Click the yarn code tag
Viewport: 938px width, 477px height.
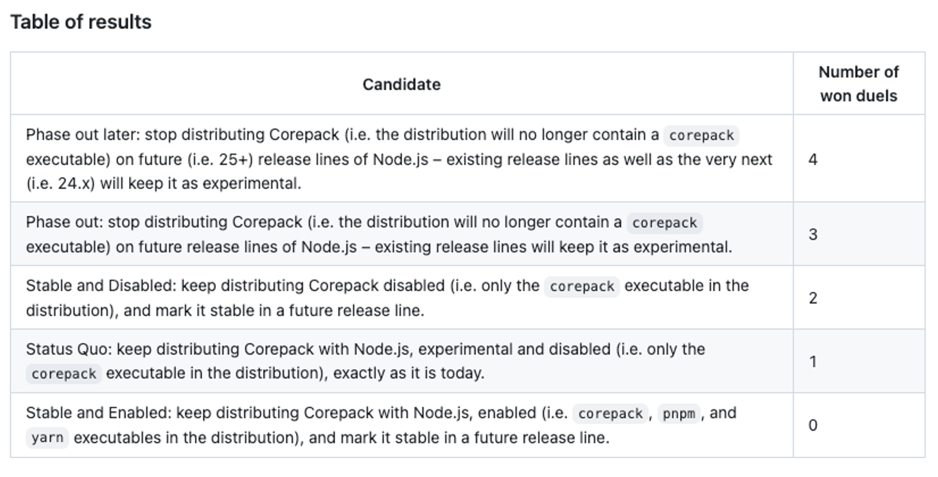pos(47,438)
